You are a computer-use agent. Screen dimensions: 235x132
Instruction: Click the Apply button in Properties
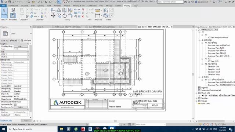pyautogui.click(x=26, y=121)
